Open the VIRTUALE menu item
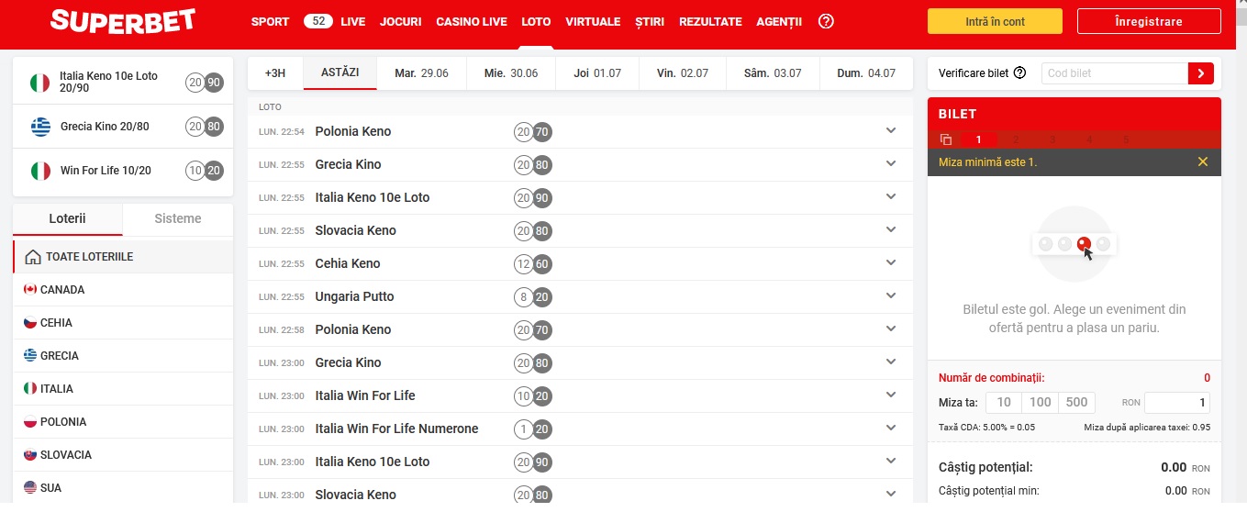 point(593,21)
